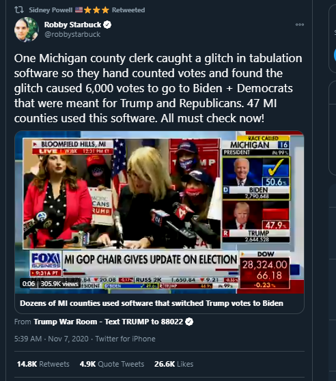Open the @robbystarbuck handle link
The width and height of the screenshot is (336, 381).
coord(72,34)
